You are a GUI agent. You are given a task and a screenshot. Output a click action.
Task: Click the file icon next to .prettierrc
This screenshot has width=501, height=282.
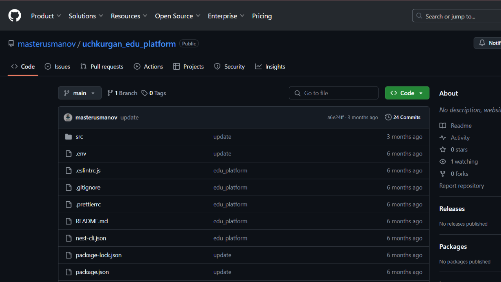click(x=68, y=204)
